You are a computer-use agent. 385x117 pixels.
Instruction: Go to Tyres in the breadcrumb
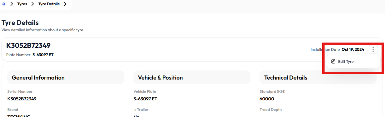coord(22,4)
